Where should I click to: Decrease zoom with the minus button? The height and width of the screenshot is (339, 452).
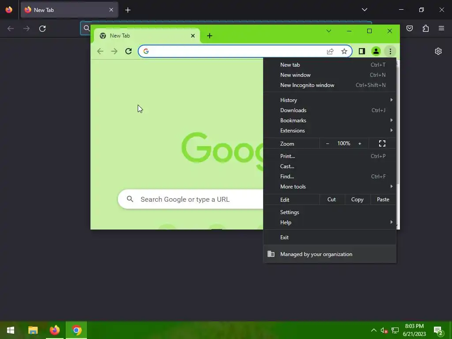click(x=328, y=143)
